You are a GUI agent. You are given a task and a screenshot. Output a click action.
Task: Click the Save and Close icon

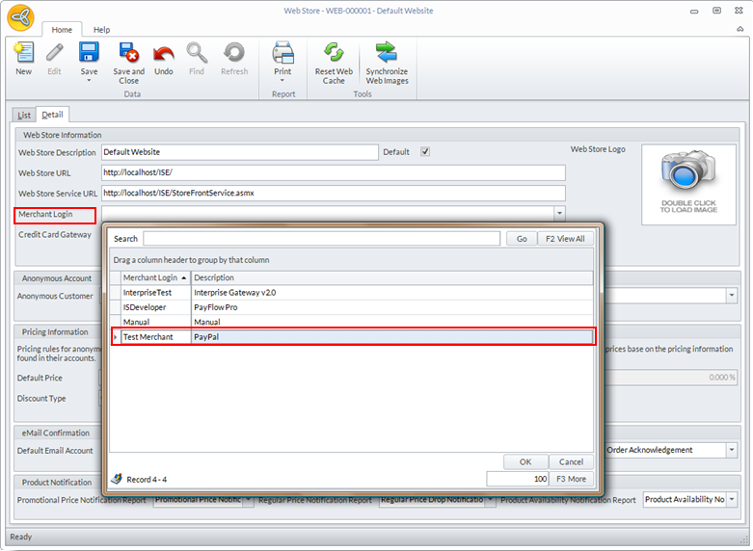point(128,54)
